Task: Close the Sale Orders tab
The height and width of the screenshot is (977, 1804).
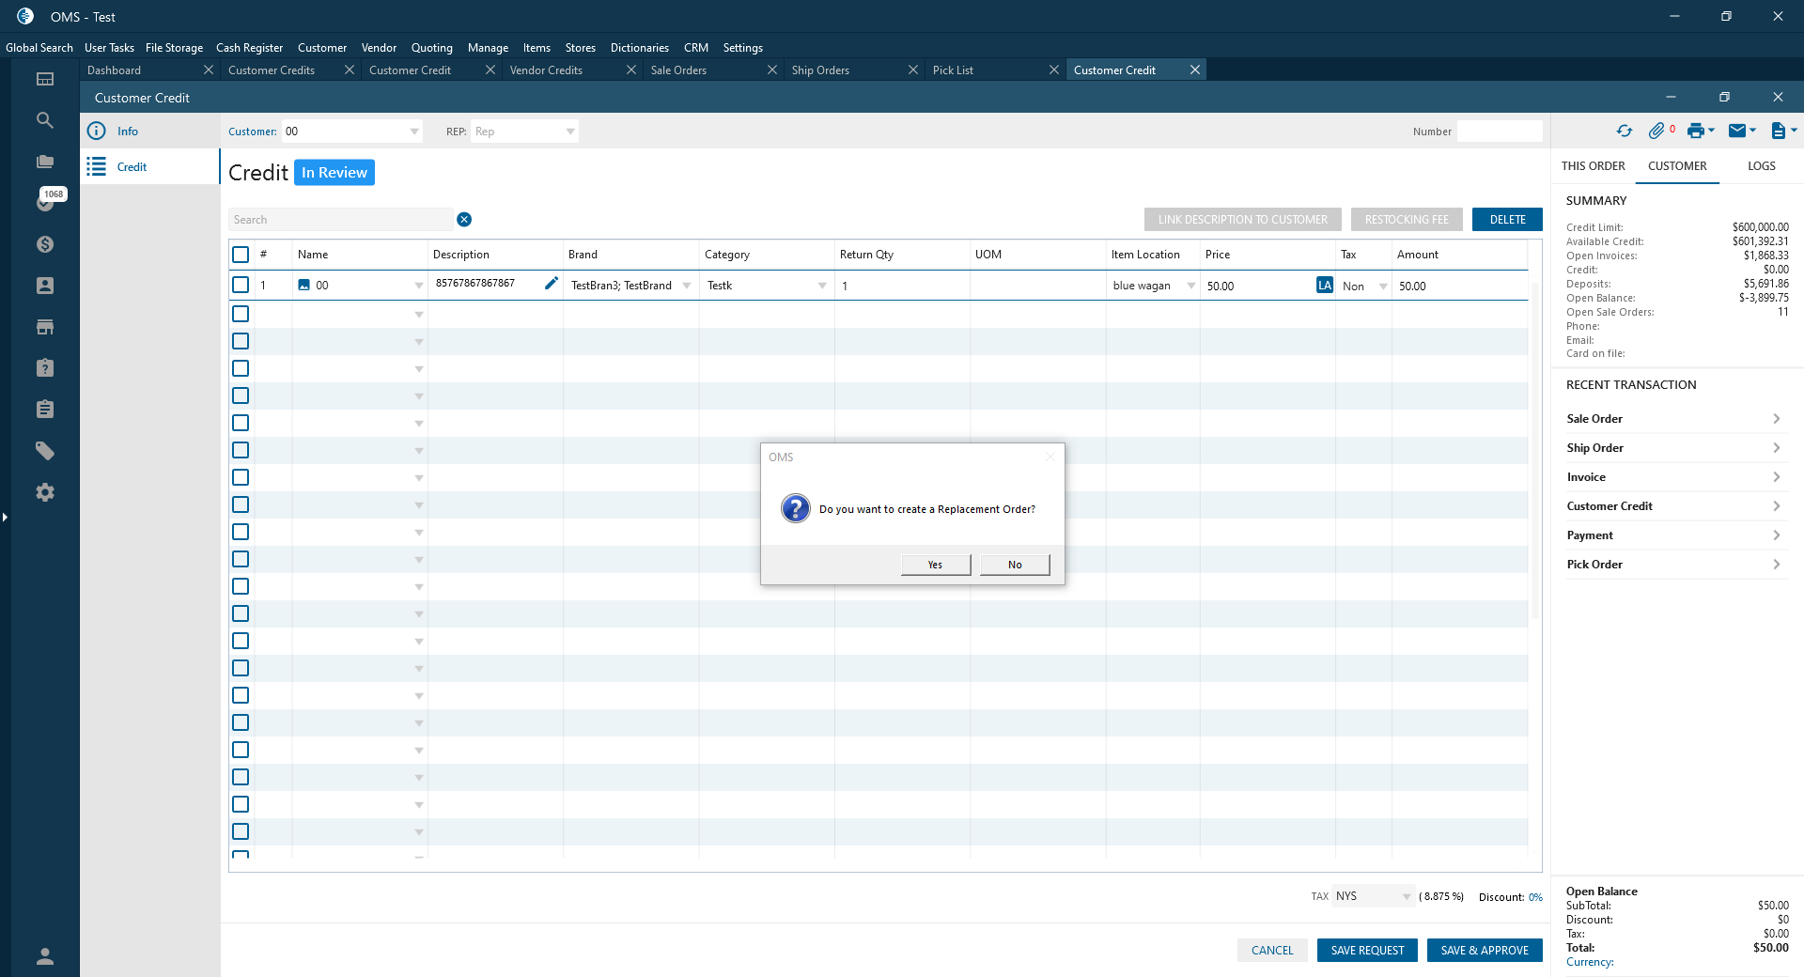Action: pyautogui.click(x=772, y=70)
